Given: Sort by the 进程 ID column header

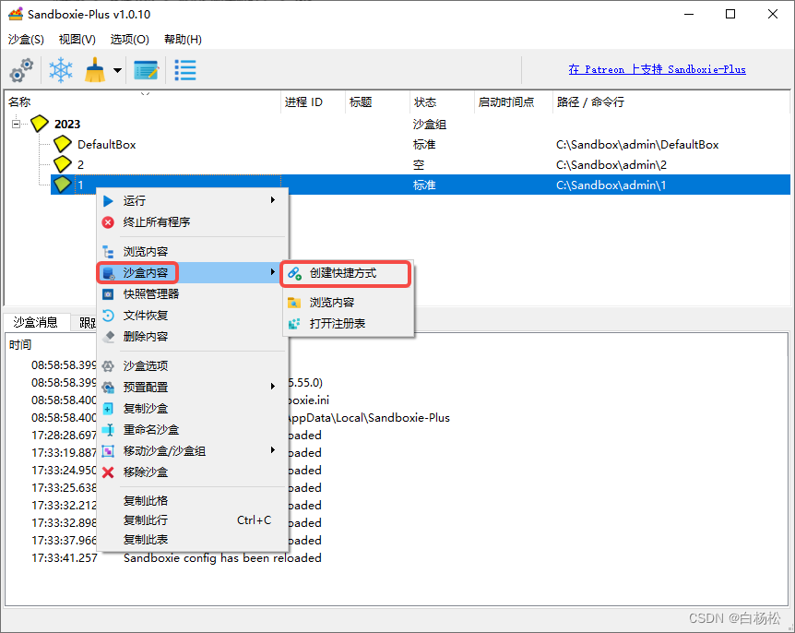Looking at the screenshot, I should pyautogui.click(x=314, y=102).
